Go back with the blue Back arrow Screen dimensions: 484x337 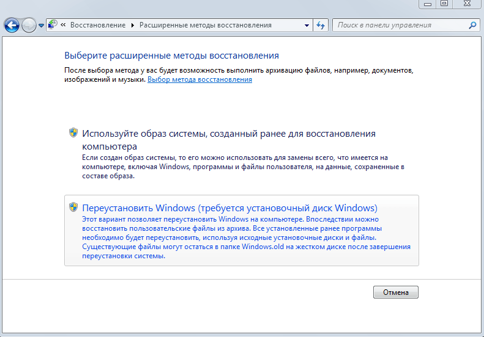tap(12, 25)
